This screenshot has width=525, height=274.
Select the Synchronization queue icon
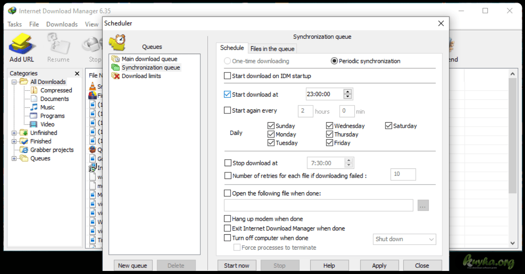coord(115,68)
